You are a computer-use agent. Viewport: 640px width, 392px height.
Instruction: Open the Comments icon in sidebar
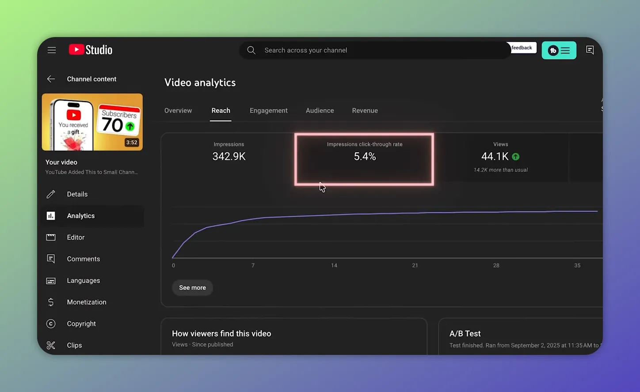[x=51, y=259]
